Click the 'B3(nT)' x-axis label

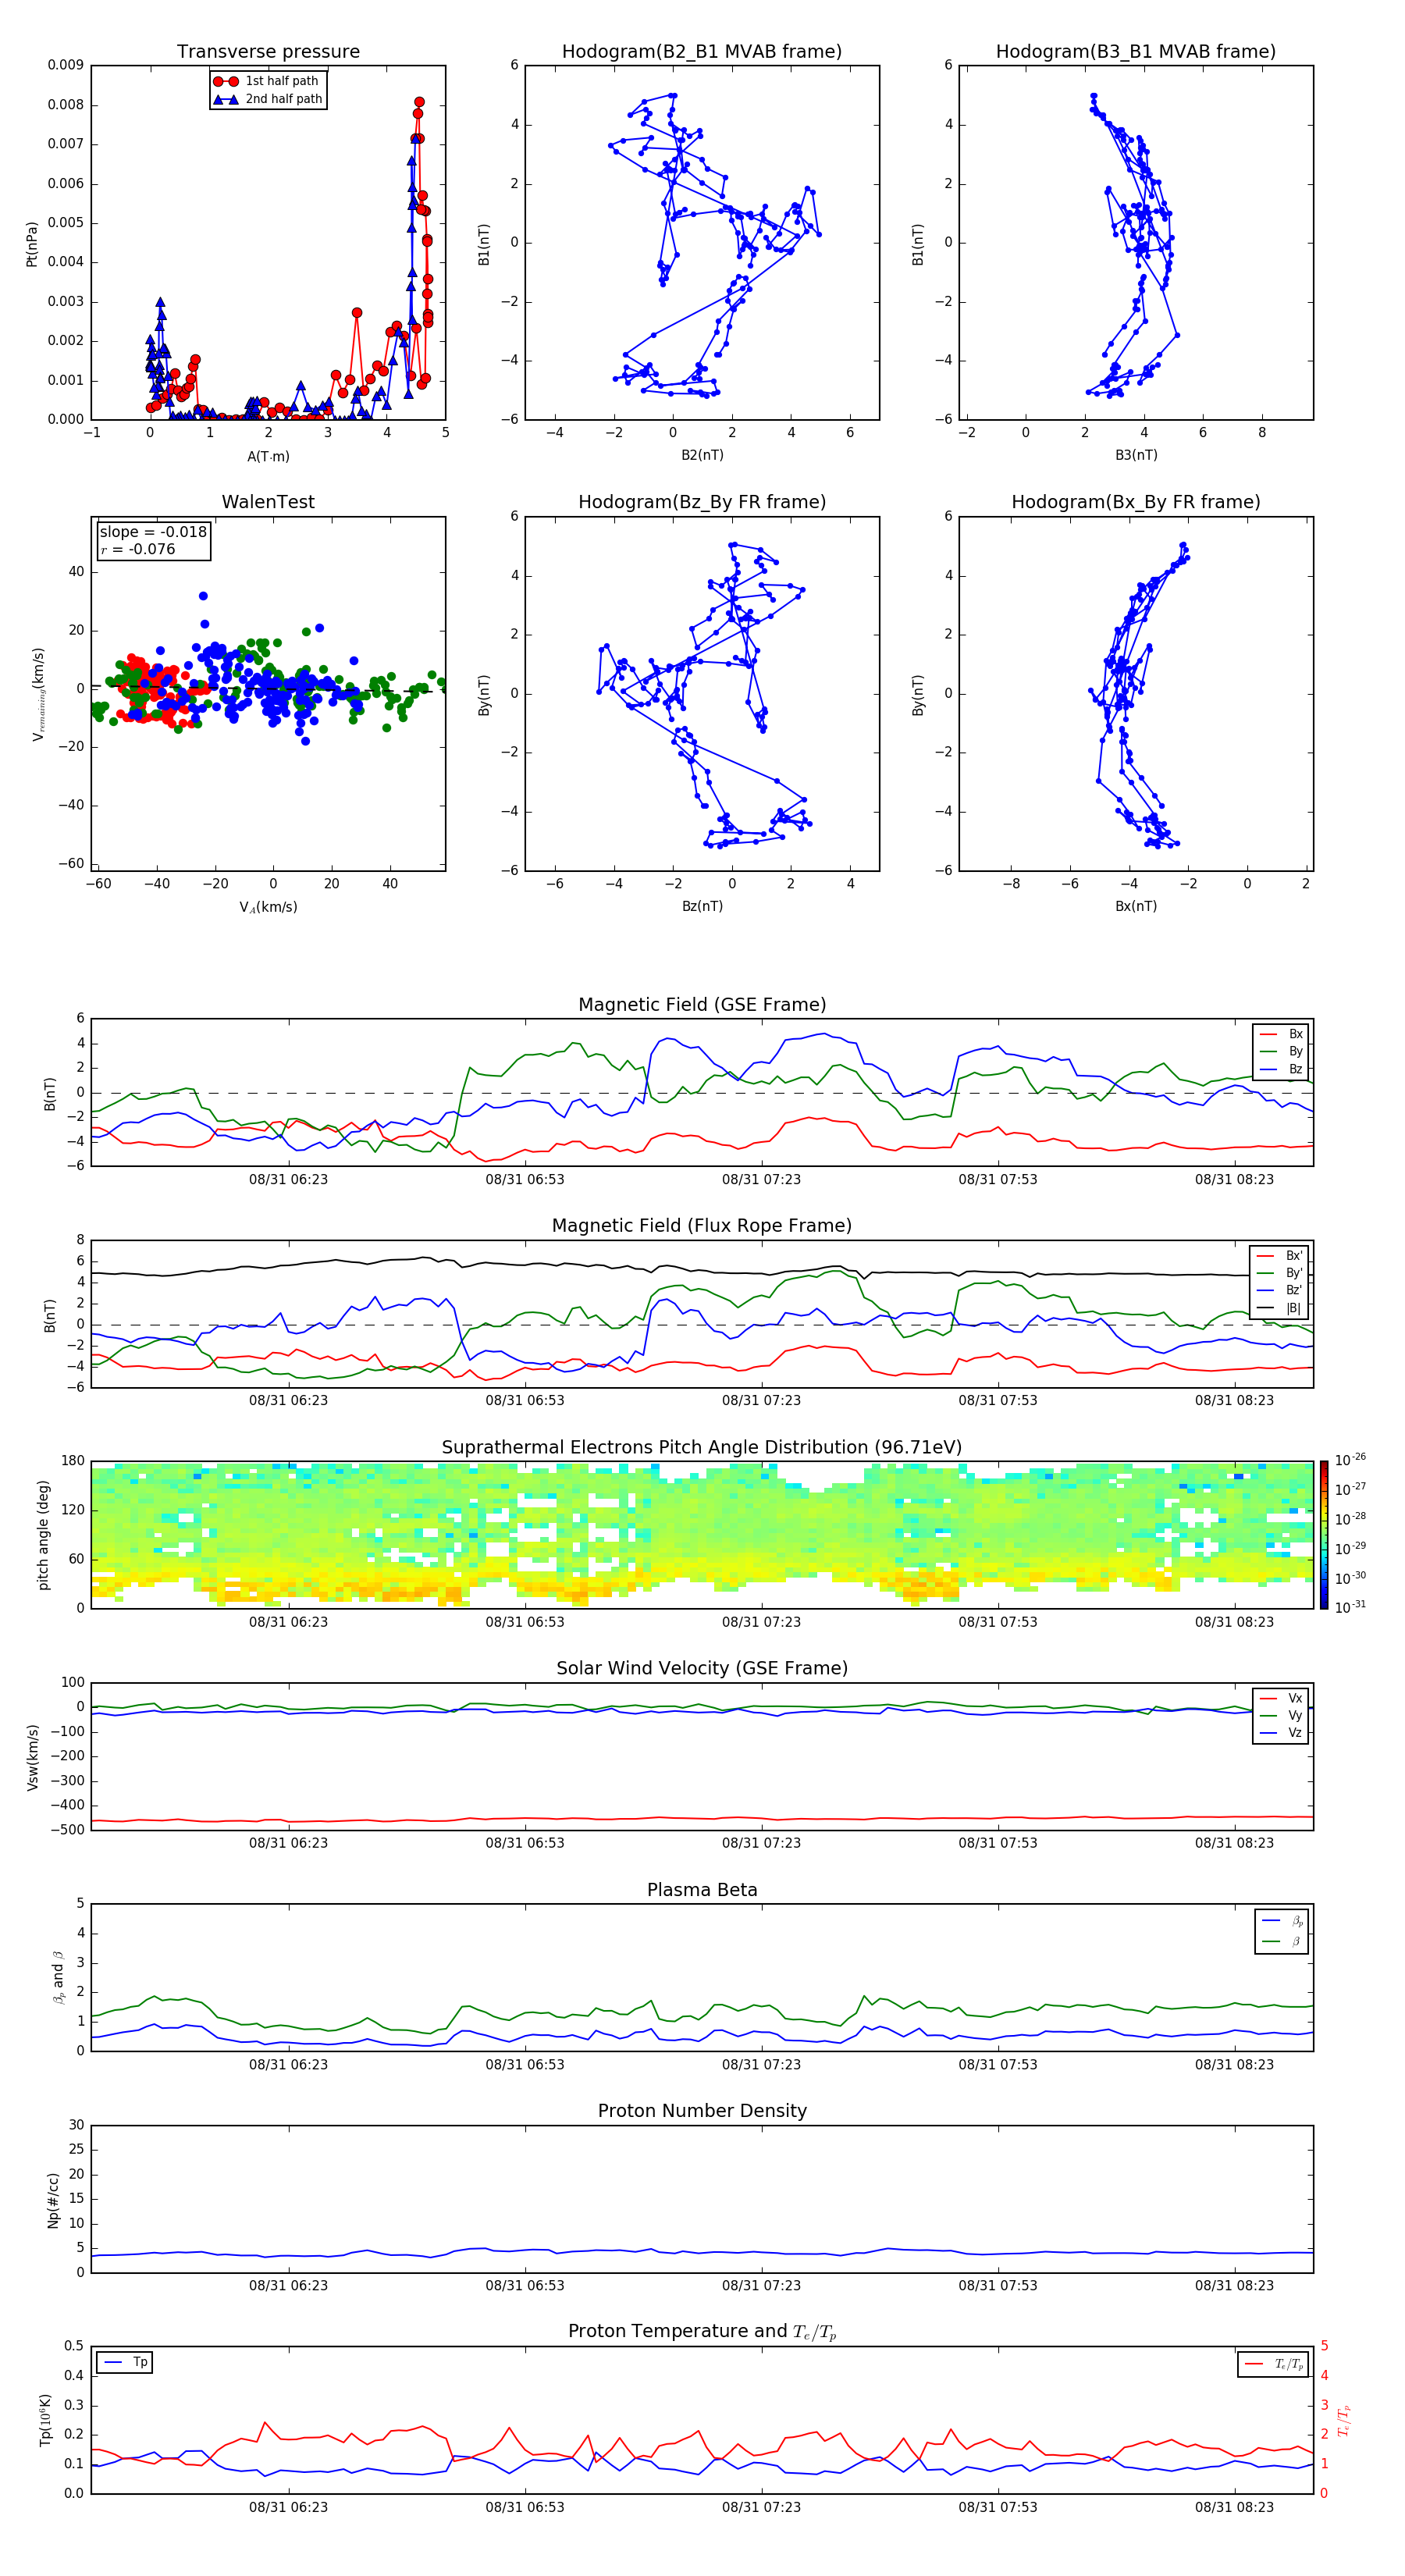coord(1136,455)
